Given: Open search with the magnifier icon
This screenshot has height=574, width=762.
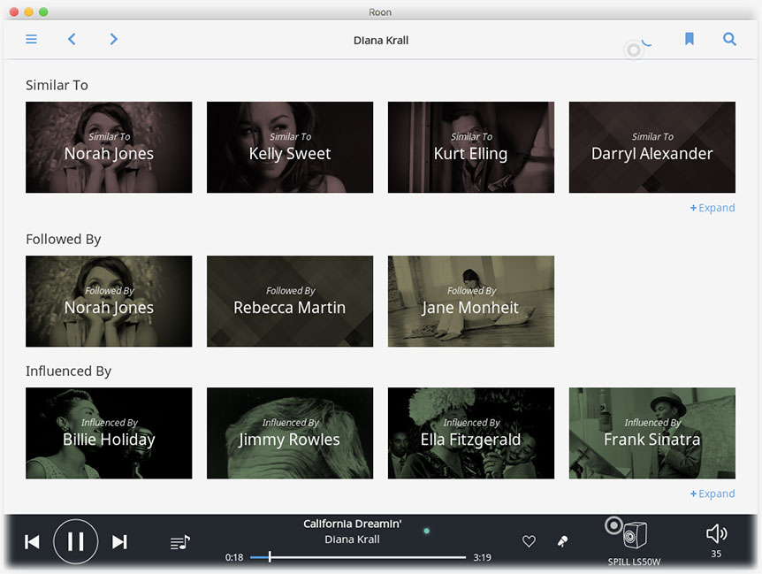Looking at the screenshot, I should click(729, 39).
